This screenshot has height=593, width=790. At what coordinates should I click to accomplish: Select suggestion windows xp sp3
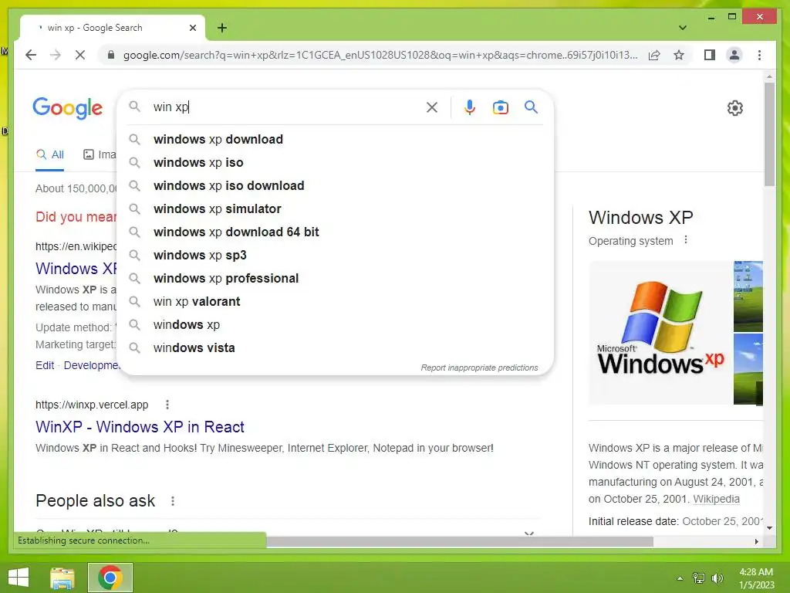[335, 255]
